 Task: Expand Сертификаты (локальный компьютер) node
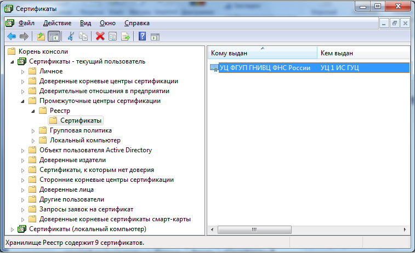(x=12, y=229)
